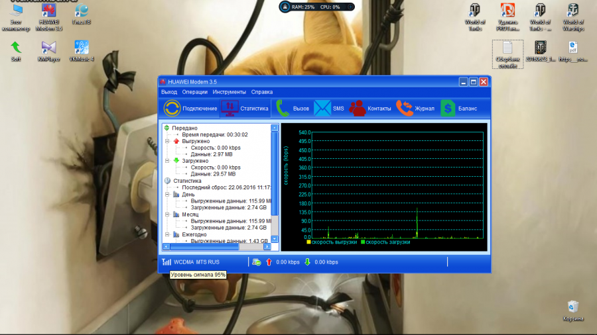The width and height of the screenshot is (597, 335).
Task: Collapse the Ежегодно tree node
Action: (167, 234)
